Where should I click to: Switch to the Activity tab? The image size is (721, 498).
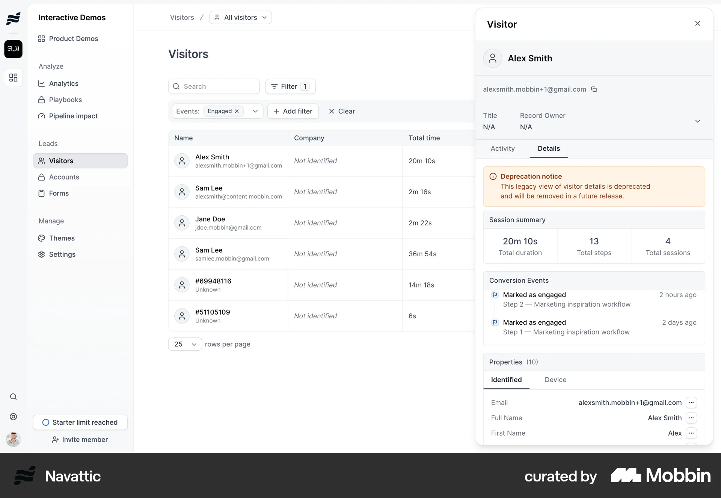(x=502, y=148)
